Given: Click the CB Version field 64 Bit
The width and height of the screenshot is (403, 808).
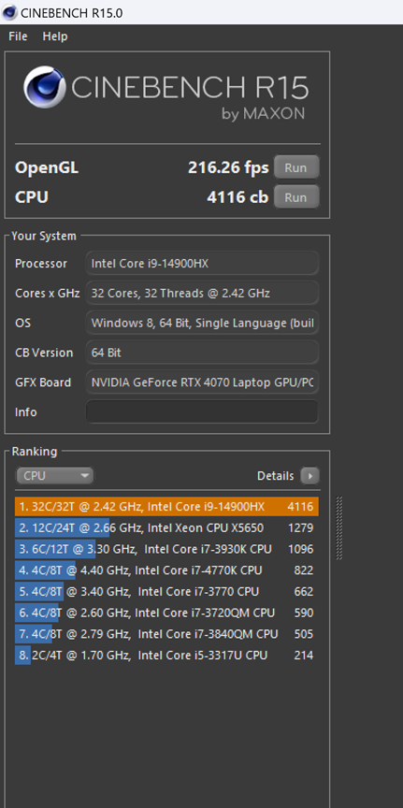Looking at the screenshot, I should click(x=202, y=353).
